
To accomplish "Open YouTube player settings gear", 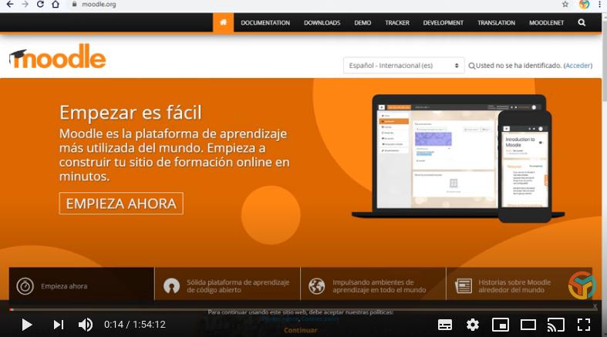I will coord(473,325).
